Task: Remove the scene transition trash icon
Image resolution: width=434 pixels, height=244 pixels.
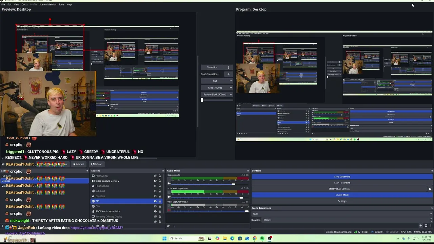Action: pyautogui.click(x=426, y=225)
